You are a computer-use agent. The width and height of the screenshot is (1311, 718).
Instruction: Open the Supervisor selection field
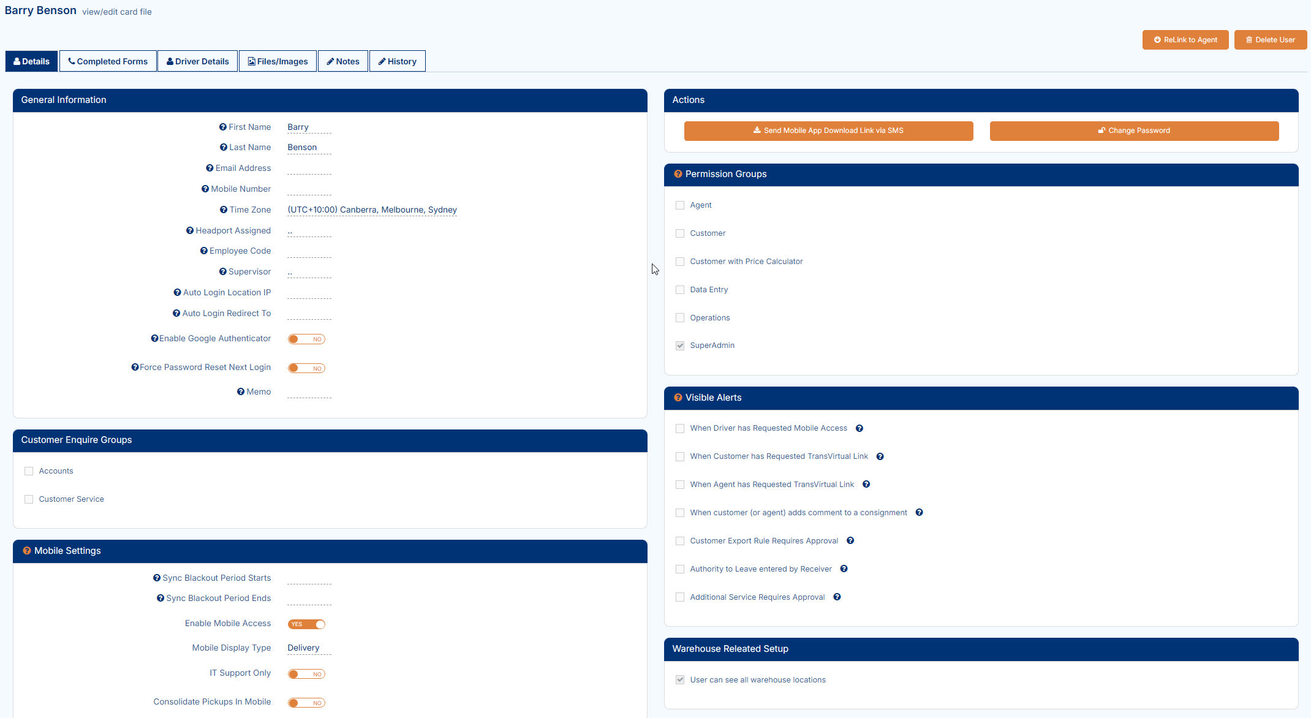tap(309, 272)
